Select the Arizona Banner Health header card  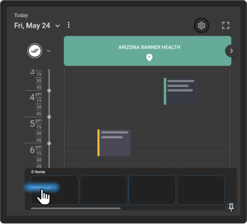(x=148, y=51)
